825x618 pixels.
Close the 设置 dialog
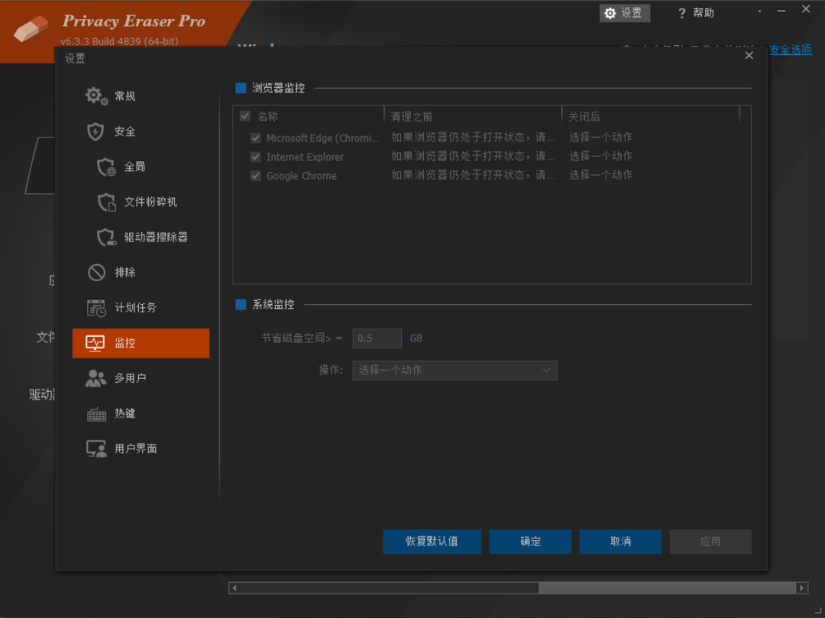pyautogui.click(x=749, y=56)
